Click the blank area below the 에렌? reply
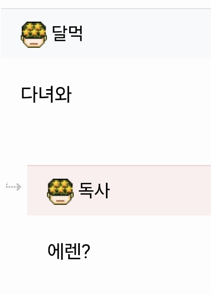The image size is (211, 294). pyautogui.click(x=119, y=277)
